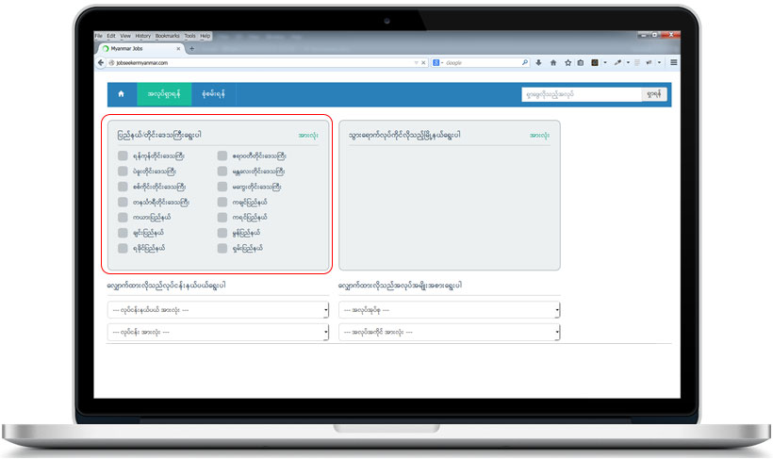Select the Shan State (ရှမ်းပြည်နယ်) checkbox
This screenshot has width=773, height=459.
tap(222, 248)
